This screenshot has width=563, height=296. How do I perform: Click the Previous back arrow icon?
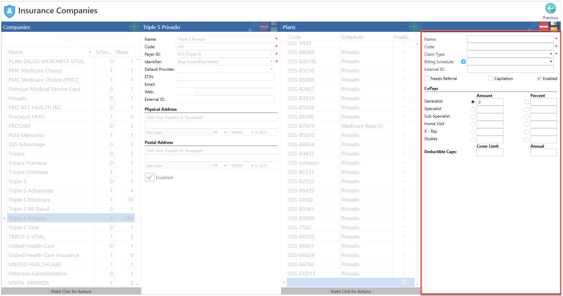tap(550, 8)
